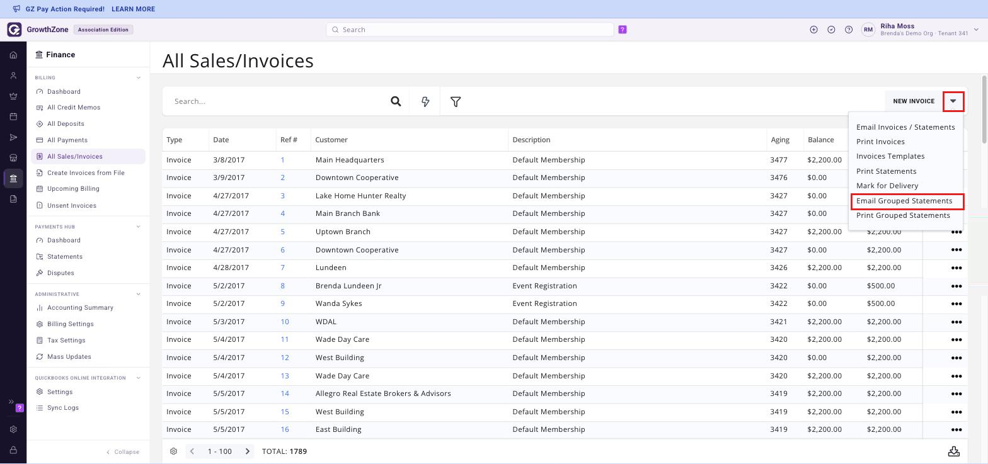Click the GrowthZone logo icon
This screenshot has height=464, width=988.
click(x=14, y=30)
